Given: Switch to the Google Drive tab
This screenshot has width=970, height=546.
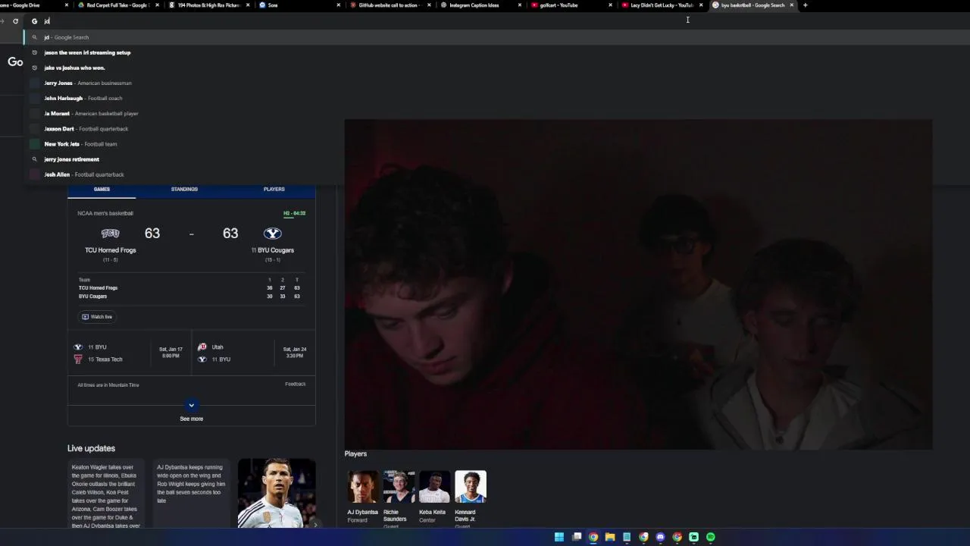Looking at the screenshot, I should 30,5.
